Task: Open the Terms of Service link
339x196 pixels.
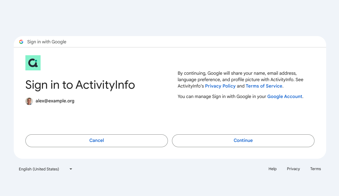Action: 264,86
